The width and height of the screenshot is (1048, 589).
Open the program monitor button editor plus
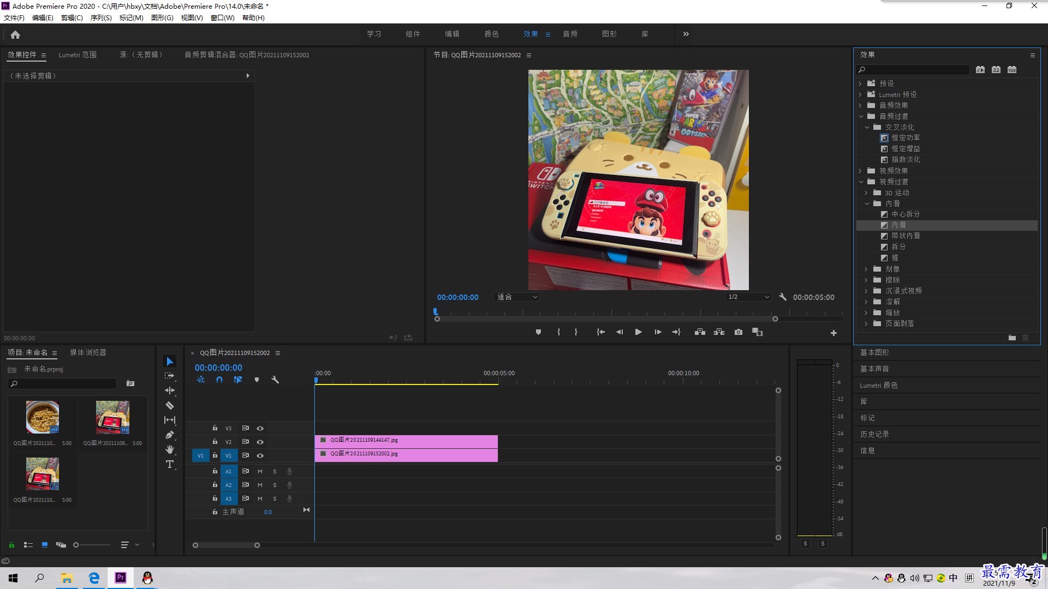833,333
